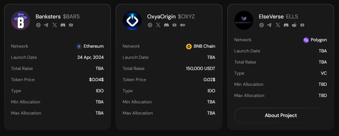Open OxyaOrigin YouTube channel icon
Image resolution: width=339 pixels, height=136 pixels.
(x=175, y=25)
